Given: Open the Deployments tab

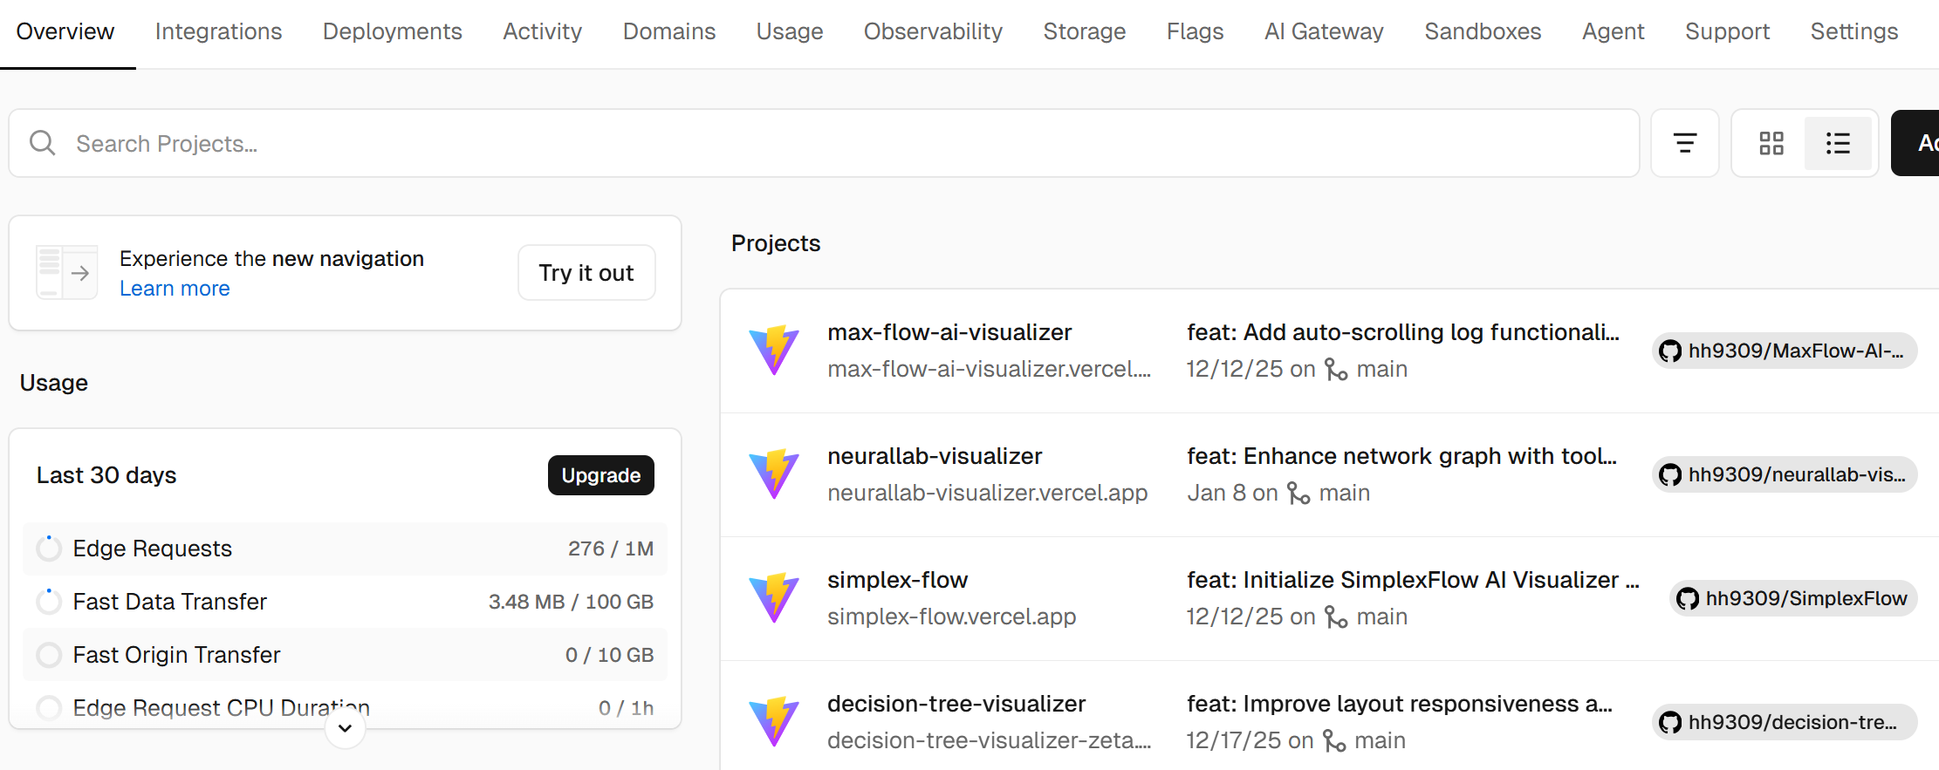Looking at the screenshot, I should 392,31.
